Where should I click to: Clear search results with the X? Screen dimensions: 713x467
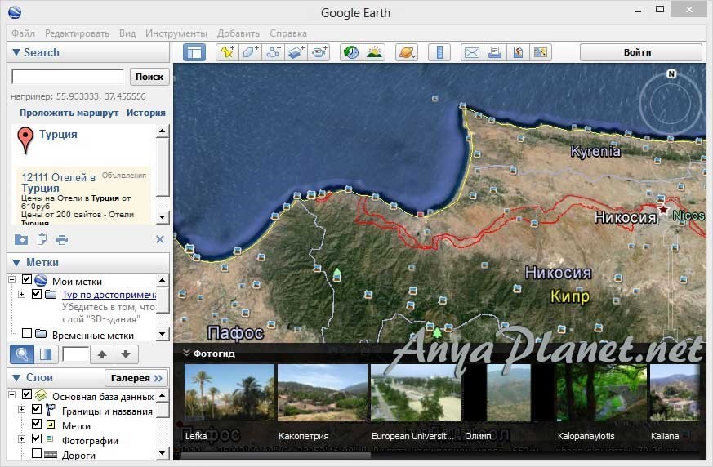click(160, 239)
